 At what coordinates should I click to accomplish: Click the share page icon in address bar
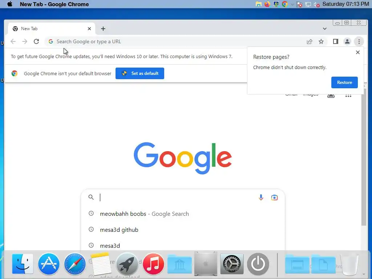pos(310,41)
